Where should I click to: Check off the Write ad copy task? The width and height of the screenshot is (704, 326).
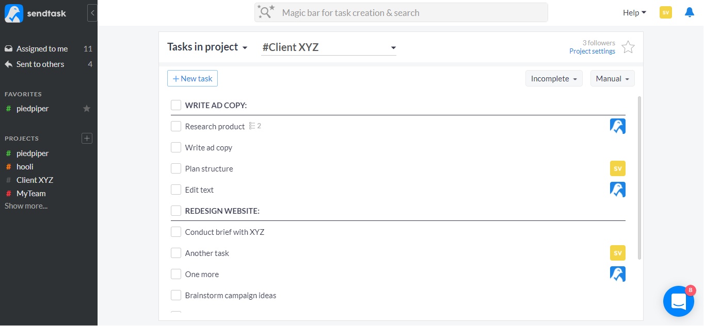[x=176, y=148]
